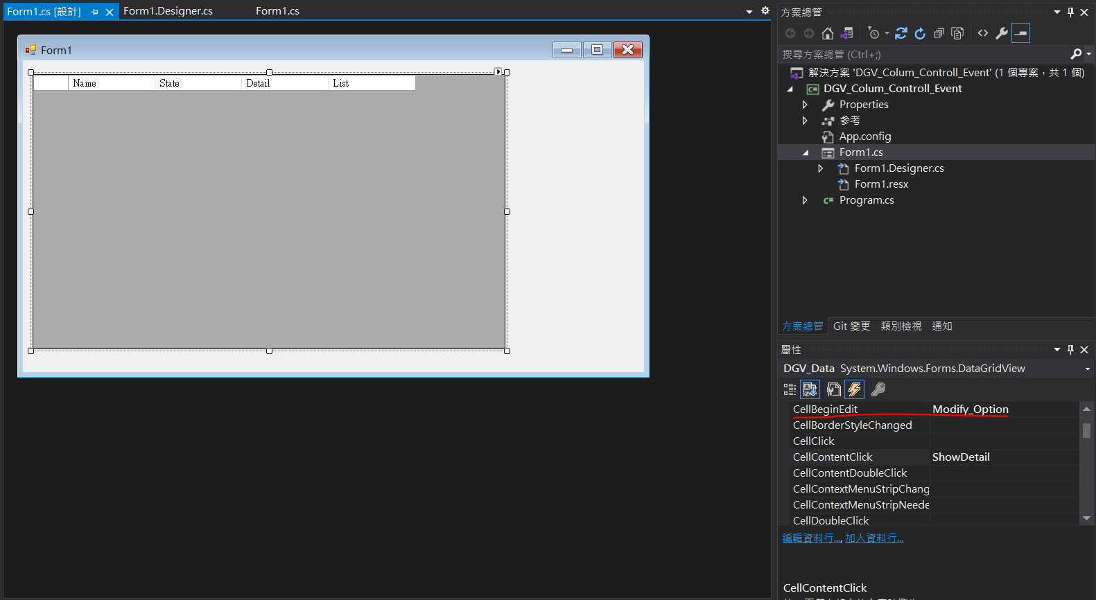Screen dimensions: 1096x600
Task: Pin the Properties panel
Action: point(1071,349)
